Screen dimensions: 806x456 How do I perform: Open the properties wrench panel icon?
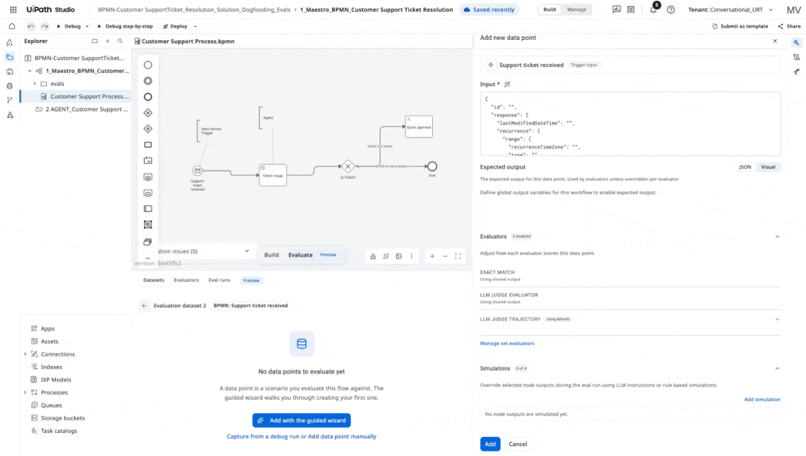click(796, 42)
